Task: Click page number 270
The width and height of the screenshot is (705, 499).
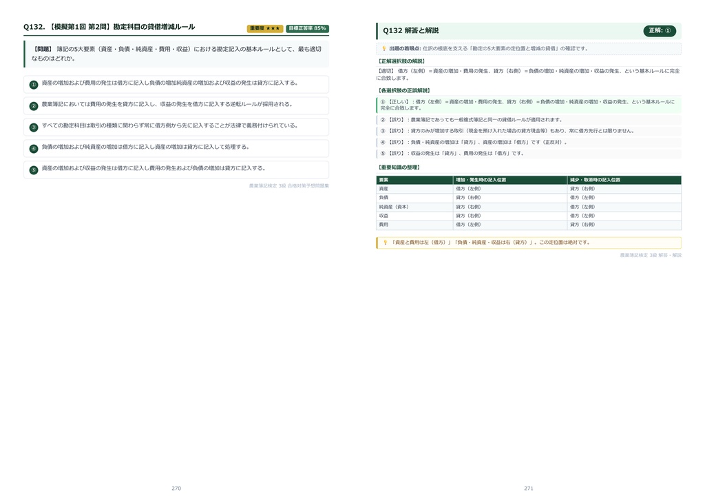Action: [x=176, y=488]
